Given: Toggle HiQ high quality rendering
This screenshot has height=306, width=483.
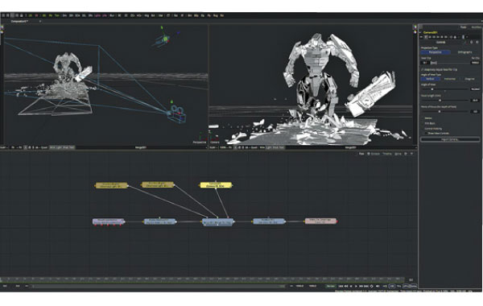Looking at the screenshot, I should pos(392,287).
